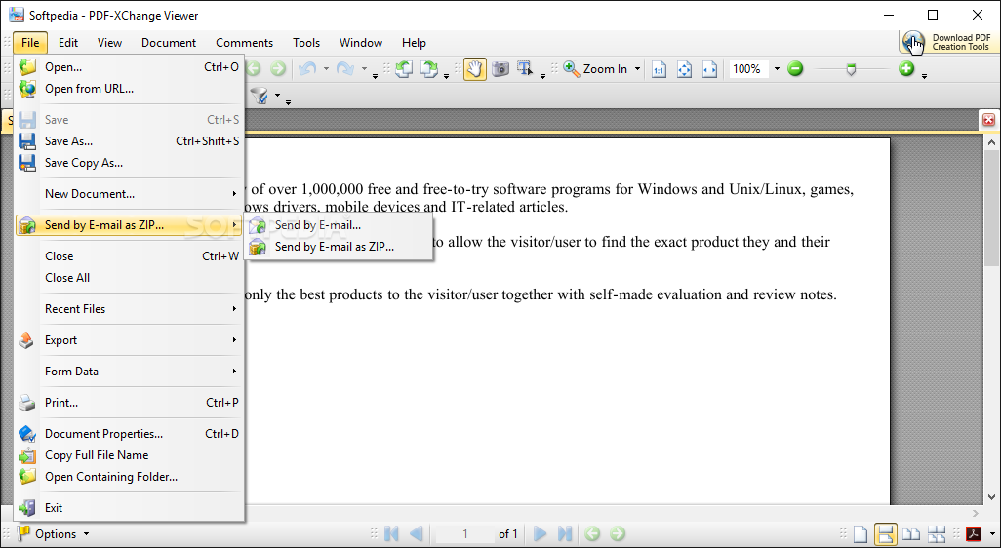
Task: Open the zoom percentage dropdown arrow
Action: pyautogui.click(x=777, y=69)
